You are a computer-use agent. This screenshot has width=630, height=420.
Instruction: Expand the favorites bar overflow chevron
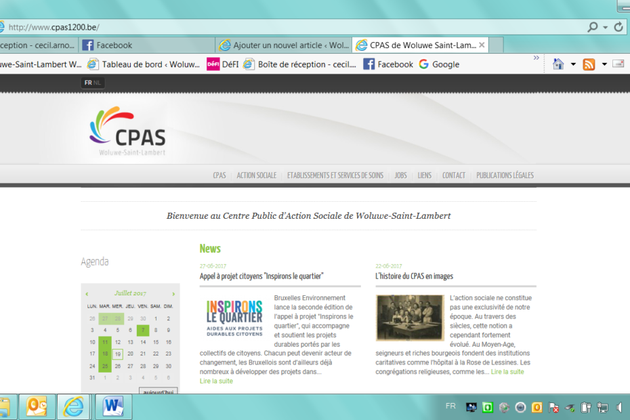point(537,58)
